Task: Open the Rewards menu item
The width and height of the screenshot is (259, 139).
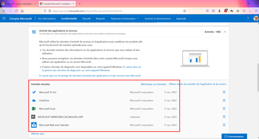Action: pyautogui.click(x=100, y=19)
